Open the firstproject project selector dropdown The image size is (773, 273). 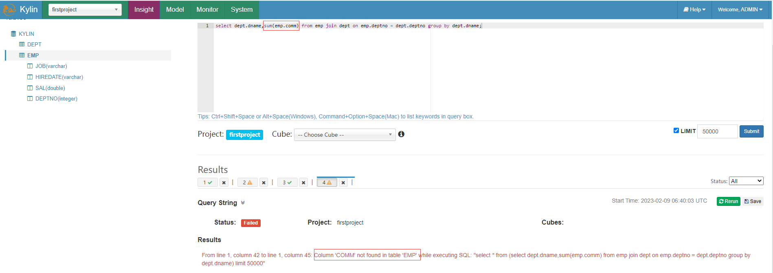[x=85, y=10]
